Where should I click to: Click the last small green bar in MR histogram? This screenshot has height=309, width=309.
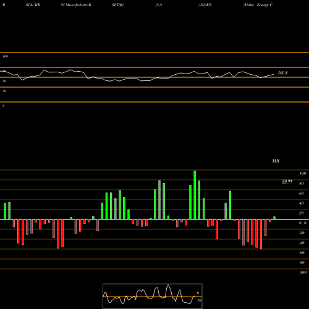[x=274, y=218]
